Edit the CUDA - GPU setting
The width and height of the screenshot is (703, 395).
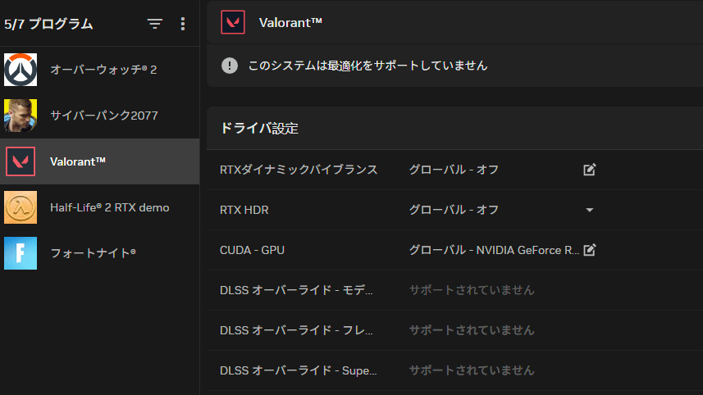click(589, 250)
